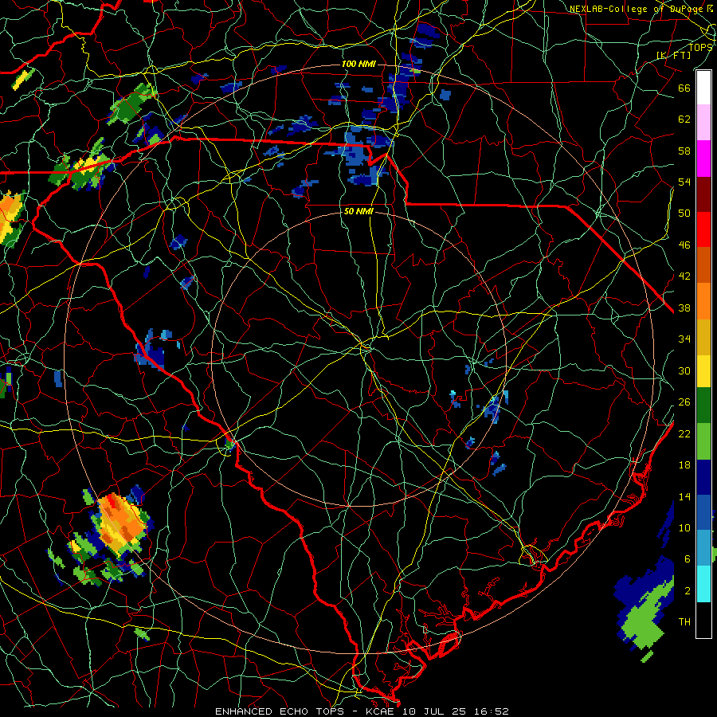The image size is (717, 717).
Task: Click legend value 54
Action: pyautogui.click(x=684, y=182)
